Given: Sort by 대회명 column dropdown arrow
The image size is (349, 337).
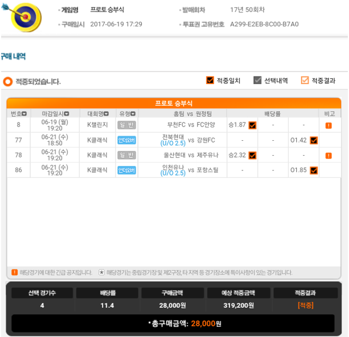Looking at the screenshot, I should click(x=106, y=114).
